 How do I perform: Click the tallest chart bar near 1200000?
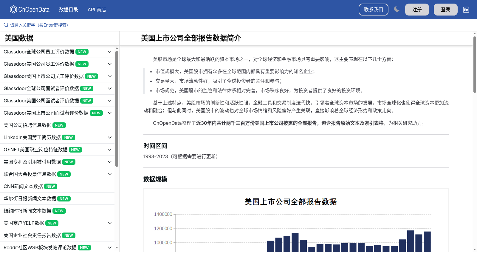pos(411,241)
